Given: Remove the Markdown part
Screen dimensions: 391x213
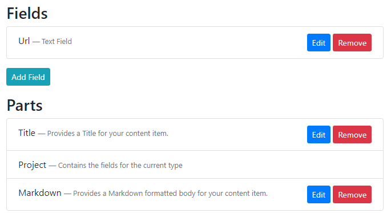Looking at the screenshot, I should pos(352,195).
